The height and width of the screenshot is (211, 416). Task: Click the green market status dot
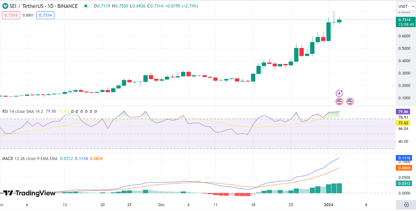click(x=86, y=6)
